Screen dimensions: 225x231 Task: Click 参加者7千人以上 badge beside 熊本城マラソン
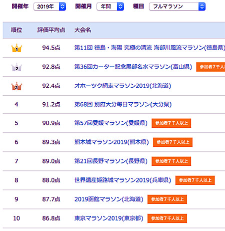click(x=172, y=142)
